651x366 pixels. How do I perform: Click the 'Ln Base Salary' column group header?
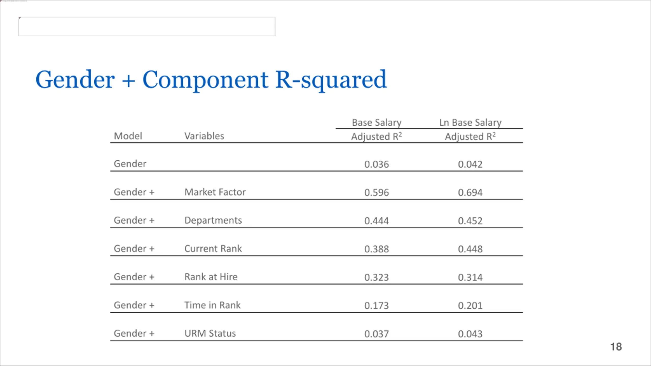point(470,123)
